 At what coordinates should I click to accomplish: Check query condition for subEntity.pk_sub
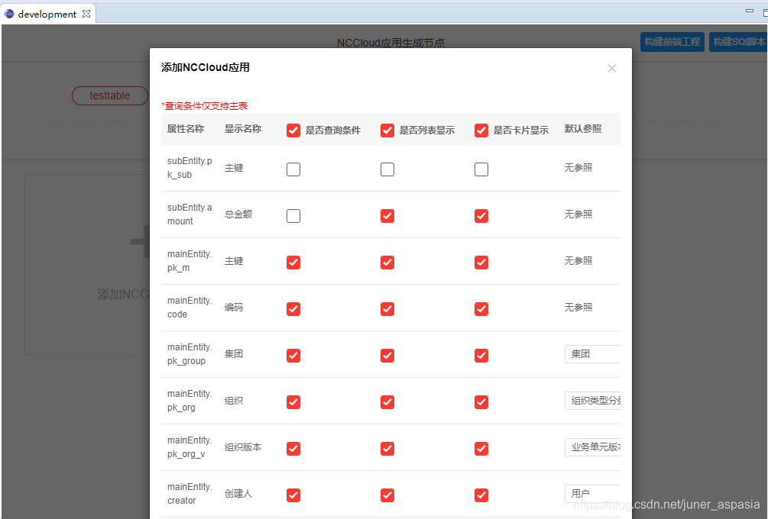pos(293,169)
